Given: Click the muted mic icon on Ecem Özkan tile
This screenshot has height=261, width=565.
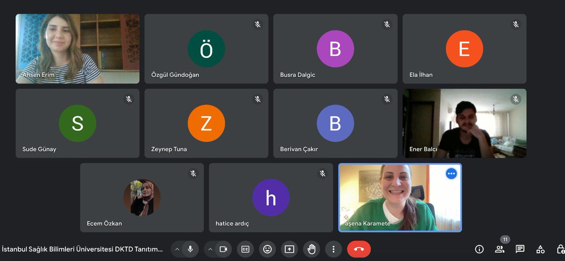Looking at the screenshot, I should 193,174.
